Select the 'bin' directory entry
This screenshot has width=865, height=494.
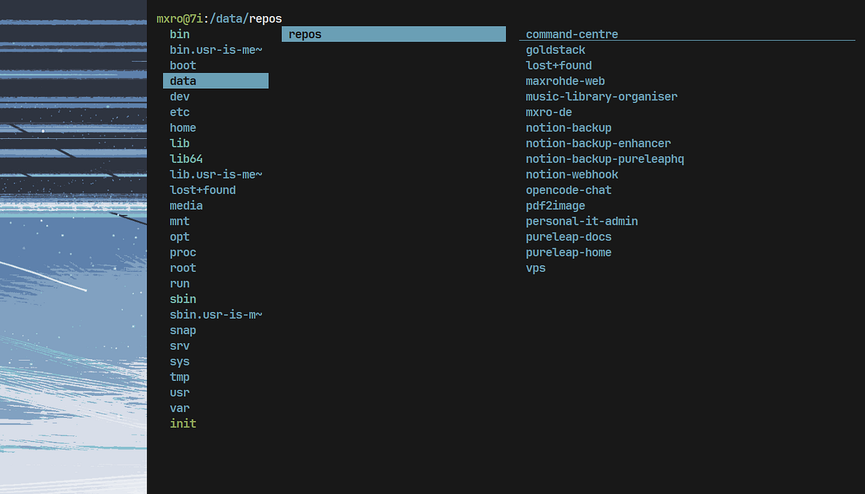(x=180, y=35)
